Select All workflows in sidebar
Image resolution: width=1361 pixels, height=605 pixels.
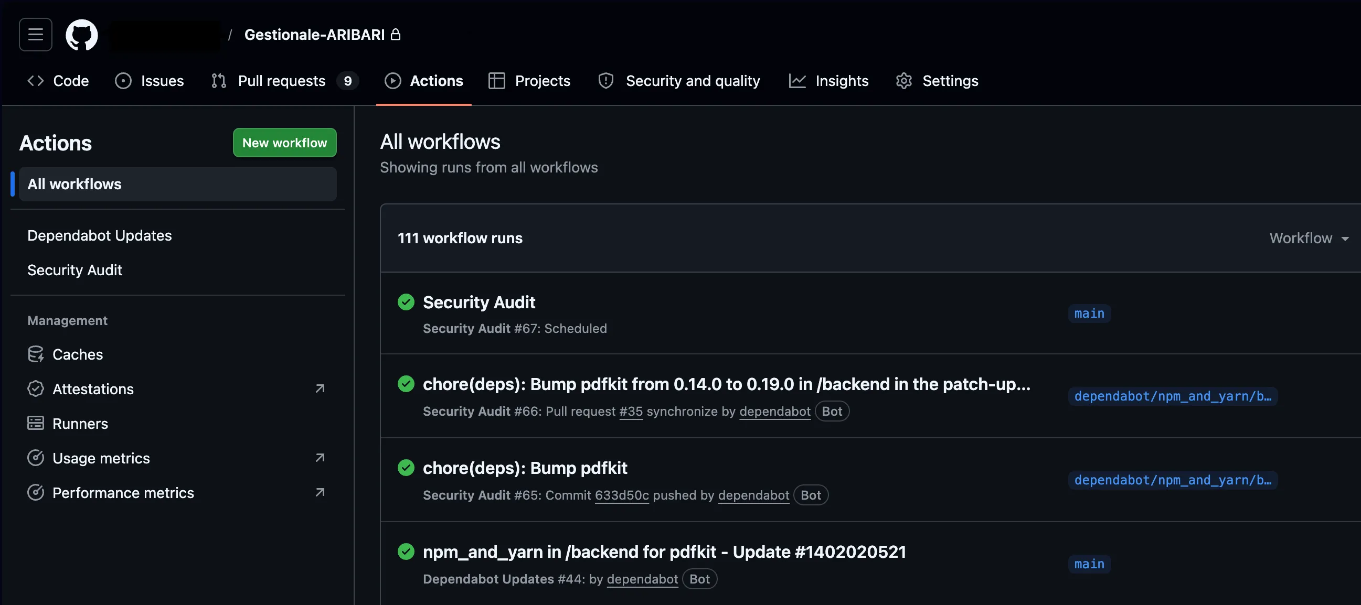pos(177,184)
